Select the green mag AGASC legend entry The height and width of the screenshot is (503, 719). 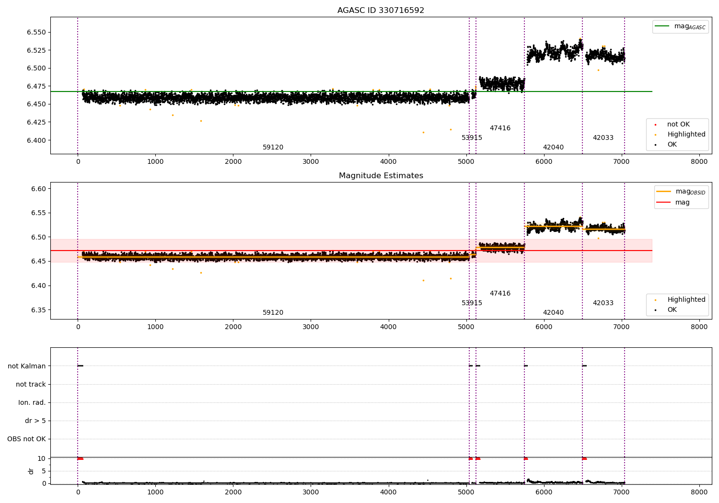[x=680, y=26]
